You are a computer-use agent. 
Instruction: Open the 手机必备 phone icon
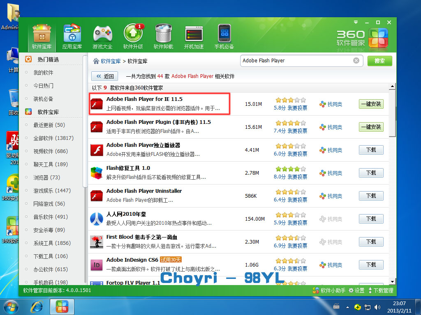tap(224, 34)
